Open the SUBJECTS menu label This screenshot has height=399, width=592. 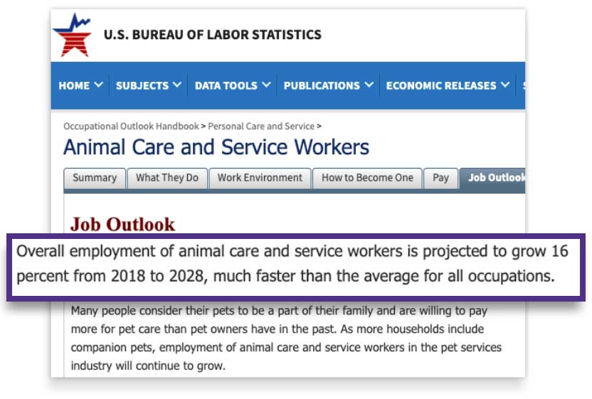pyautogui.click(x=142, y=85)
